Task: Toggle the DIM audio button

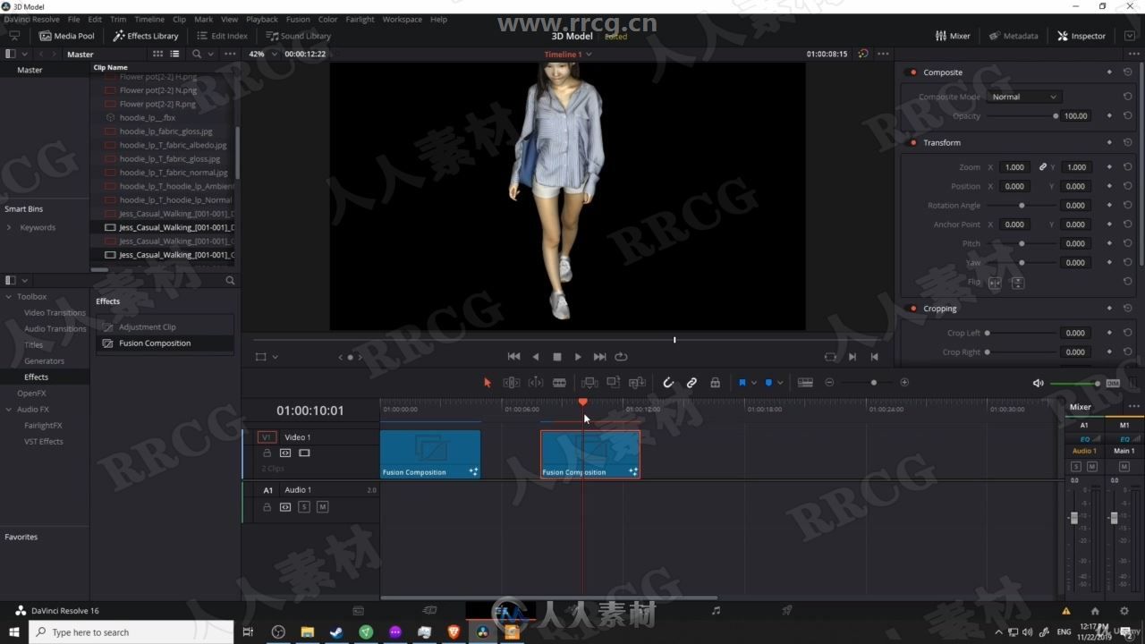Action: (x=1113, y=383)
